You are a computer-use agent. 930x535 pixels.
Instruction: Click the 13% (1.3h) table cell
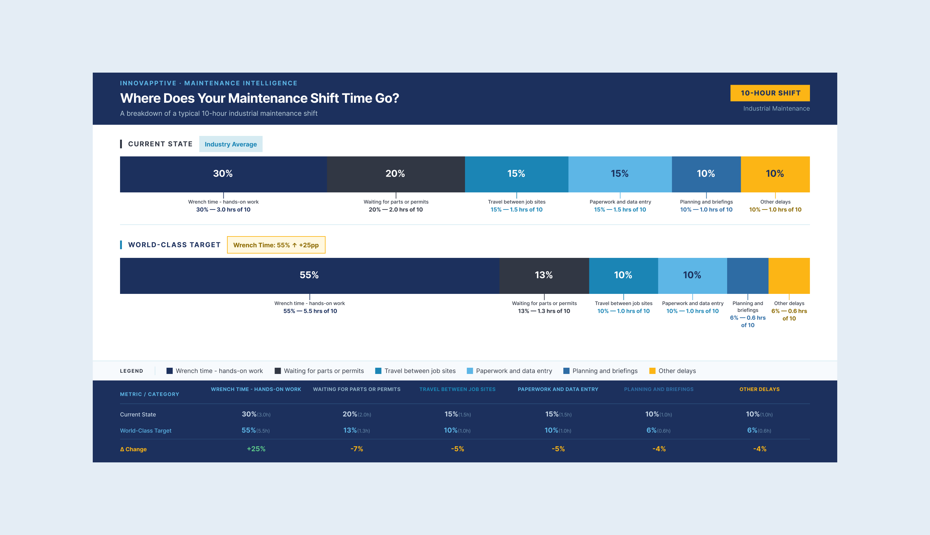357,430
